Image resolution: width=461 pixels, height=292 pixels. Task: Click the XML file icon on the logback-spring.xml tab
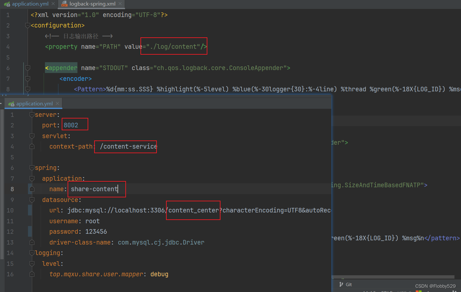(64, 4)
